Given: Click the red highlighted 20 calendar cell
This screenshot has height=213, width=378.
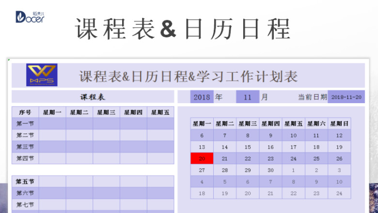Looking at the screenshot, I should [202, 158].
